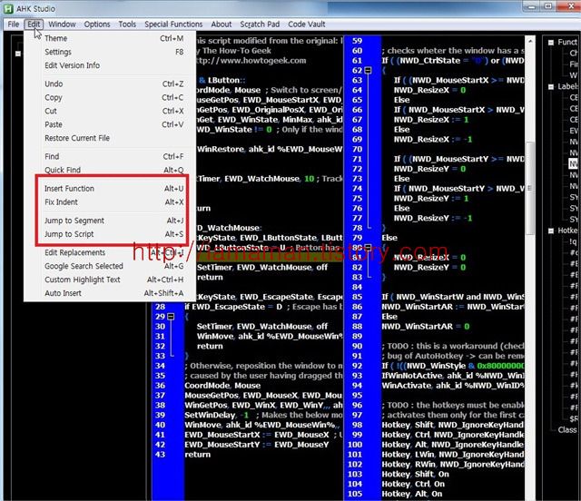Open the About menu
Viewport: 581px width, 501px height.
click(x=222, y=25)
